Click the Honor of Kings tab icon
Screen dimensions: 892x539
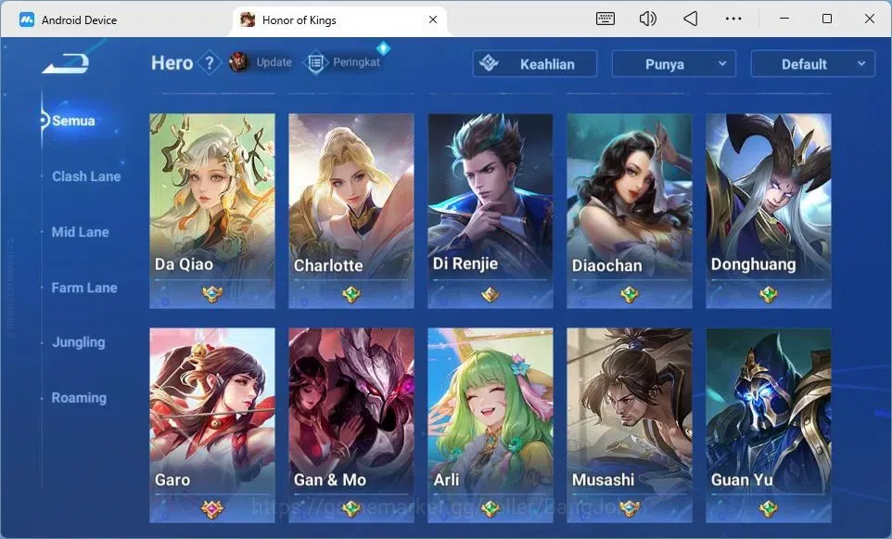[x=248, y=19]
